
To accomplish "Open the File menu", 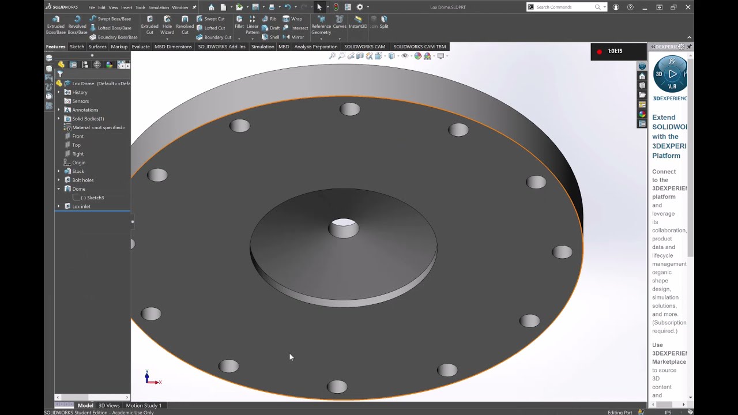I will (x=92, y=7).
